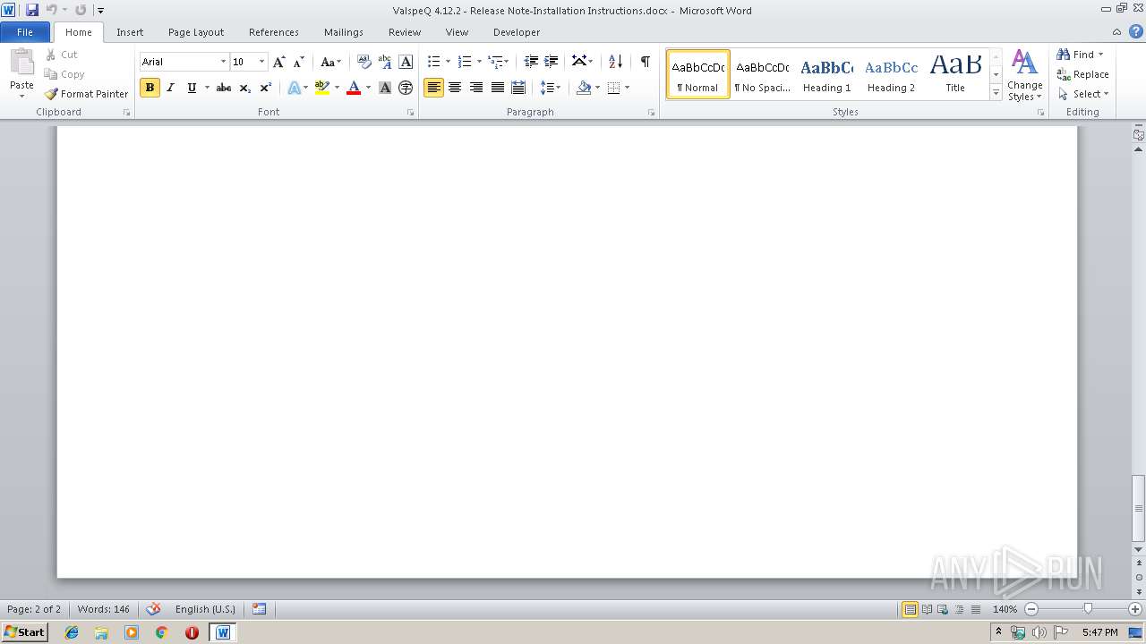
Task: Click the 140% zoom level
Action: [x=1005, y=609]
